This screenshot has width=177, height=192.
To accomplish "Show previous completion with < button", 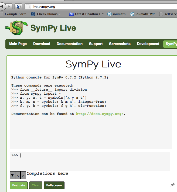I will pos(18,175).
